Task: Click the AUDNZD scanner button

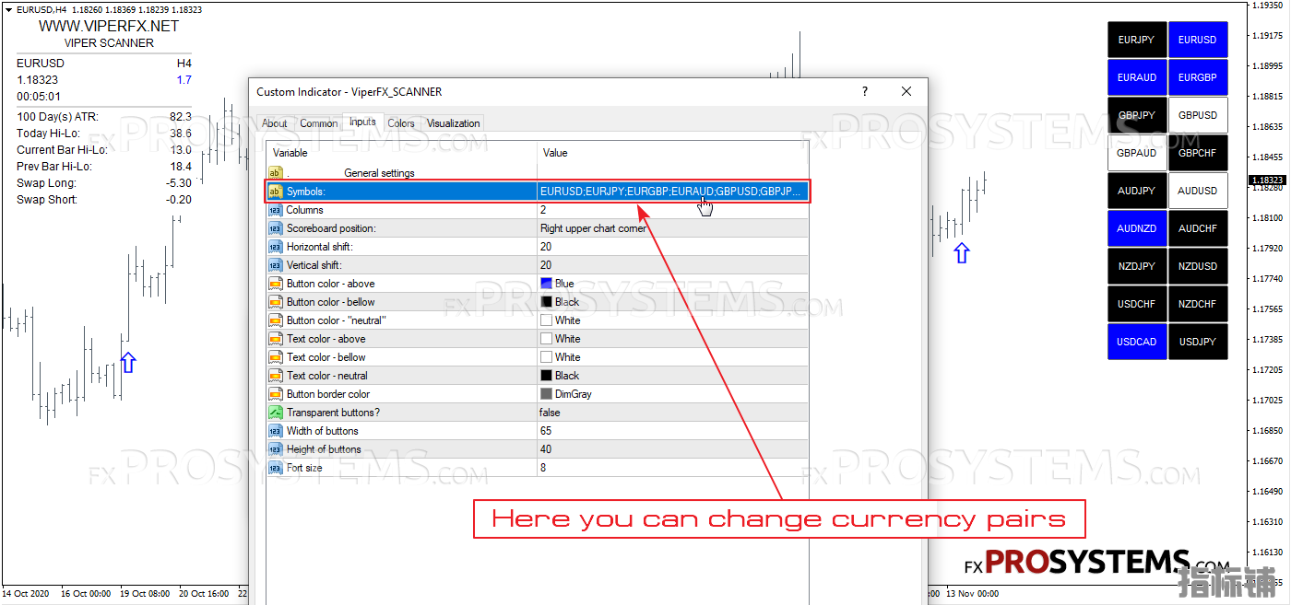Action: 1136,229
